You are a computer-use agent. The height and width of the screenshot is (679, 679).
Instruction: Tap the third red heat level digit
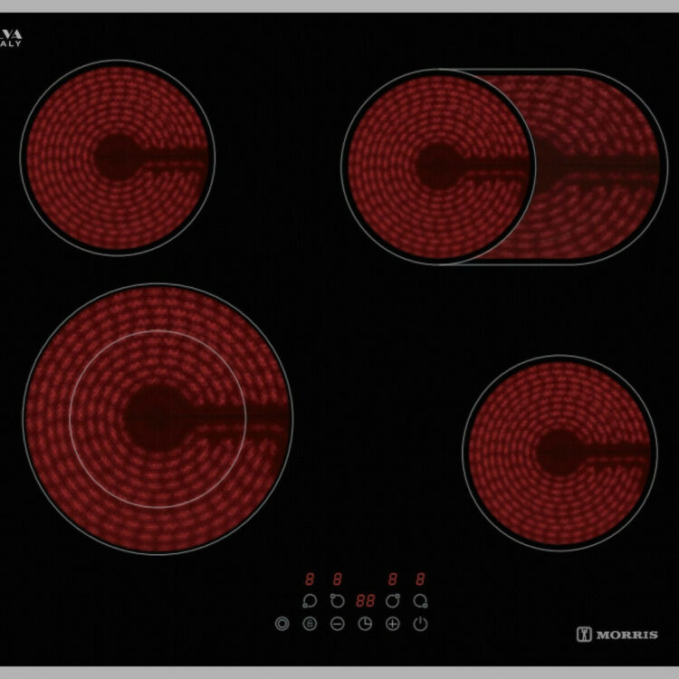tap(393, 579)
